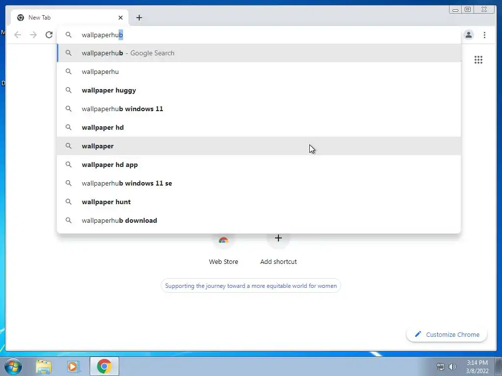The image size is (502, 376).
Task: Open the Google apps grid
Action: pyautogui.click(x=478, y=60)
